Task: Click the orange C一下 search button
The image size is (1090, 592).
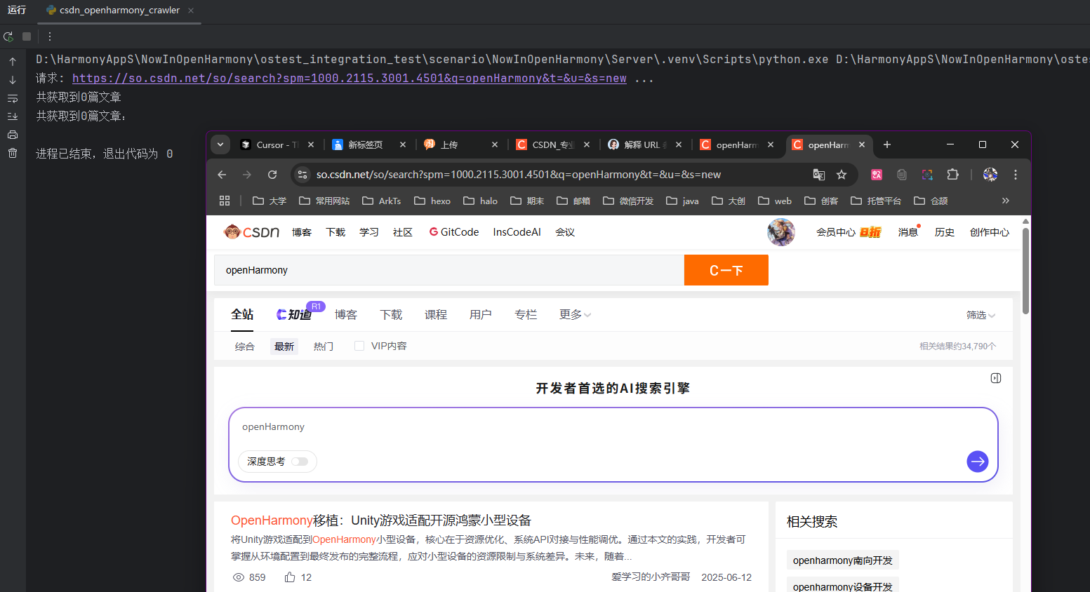Action: click(x=726, y=270)
